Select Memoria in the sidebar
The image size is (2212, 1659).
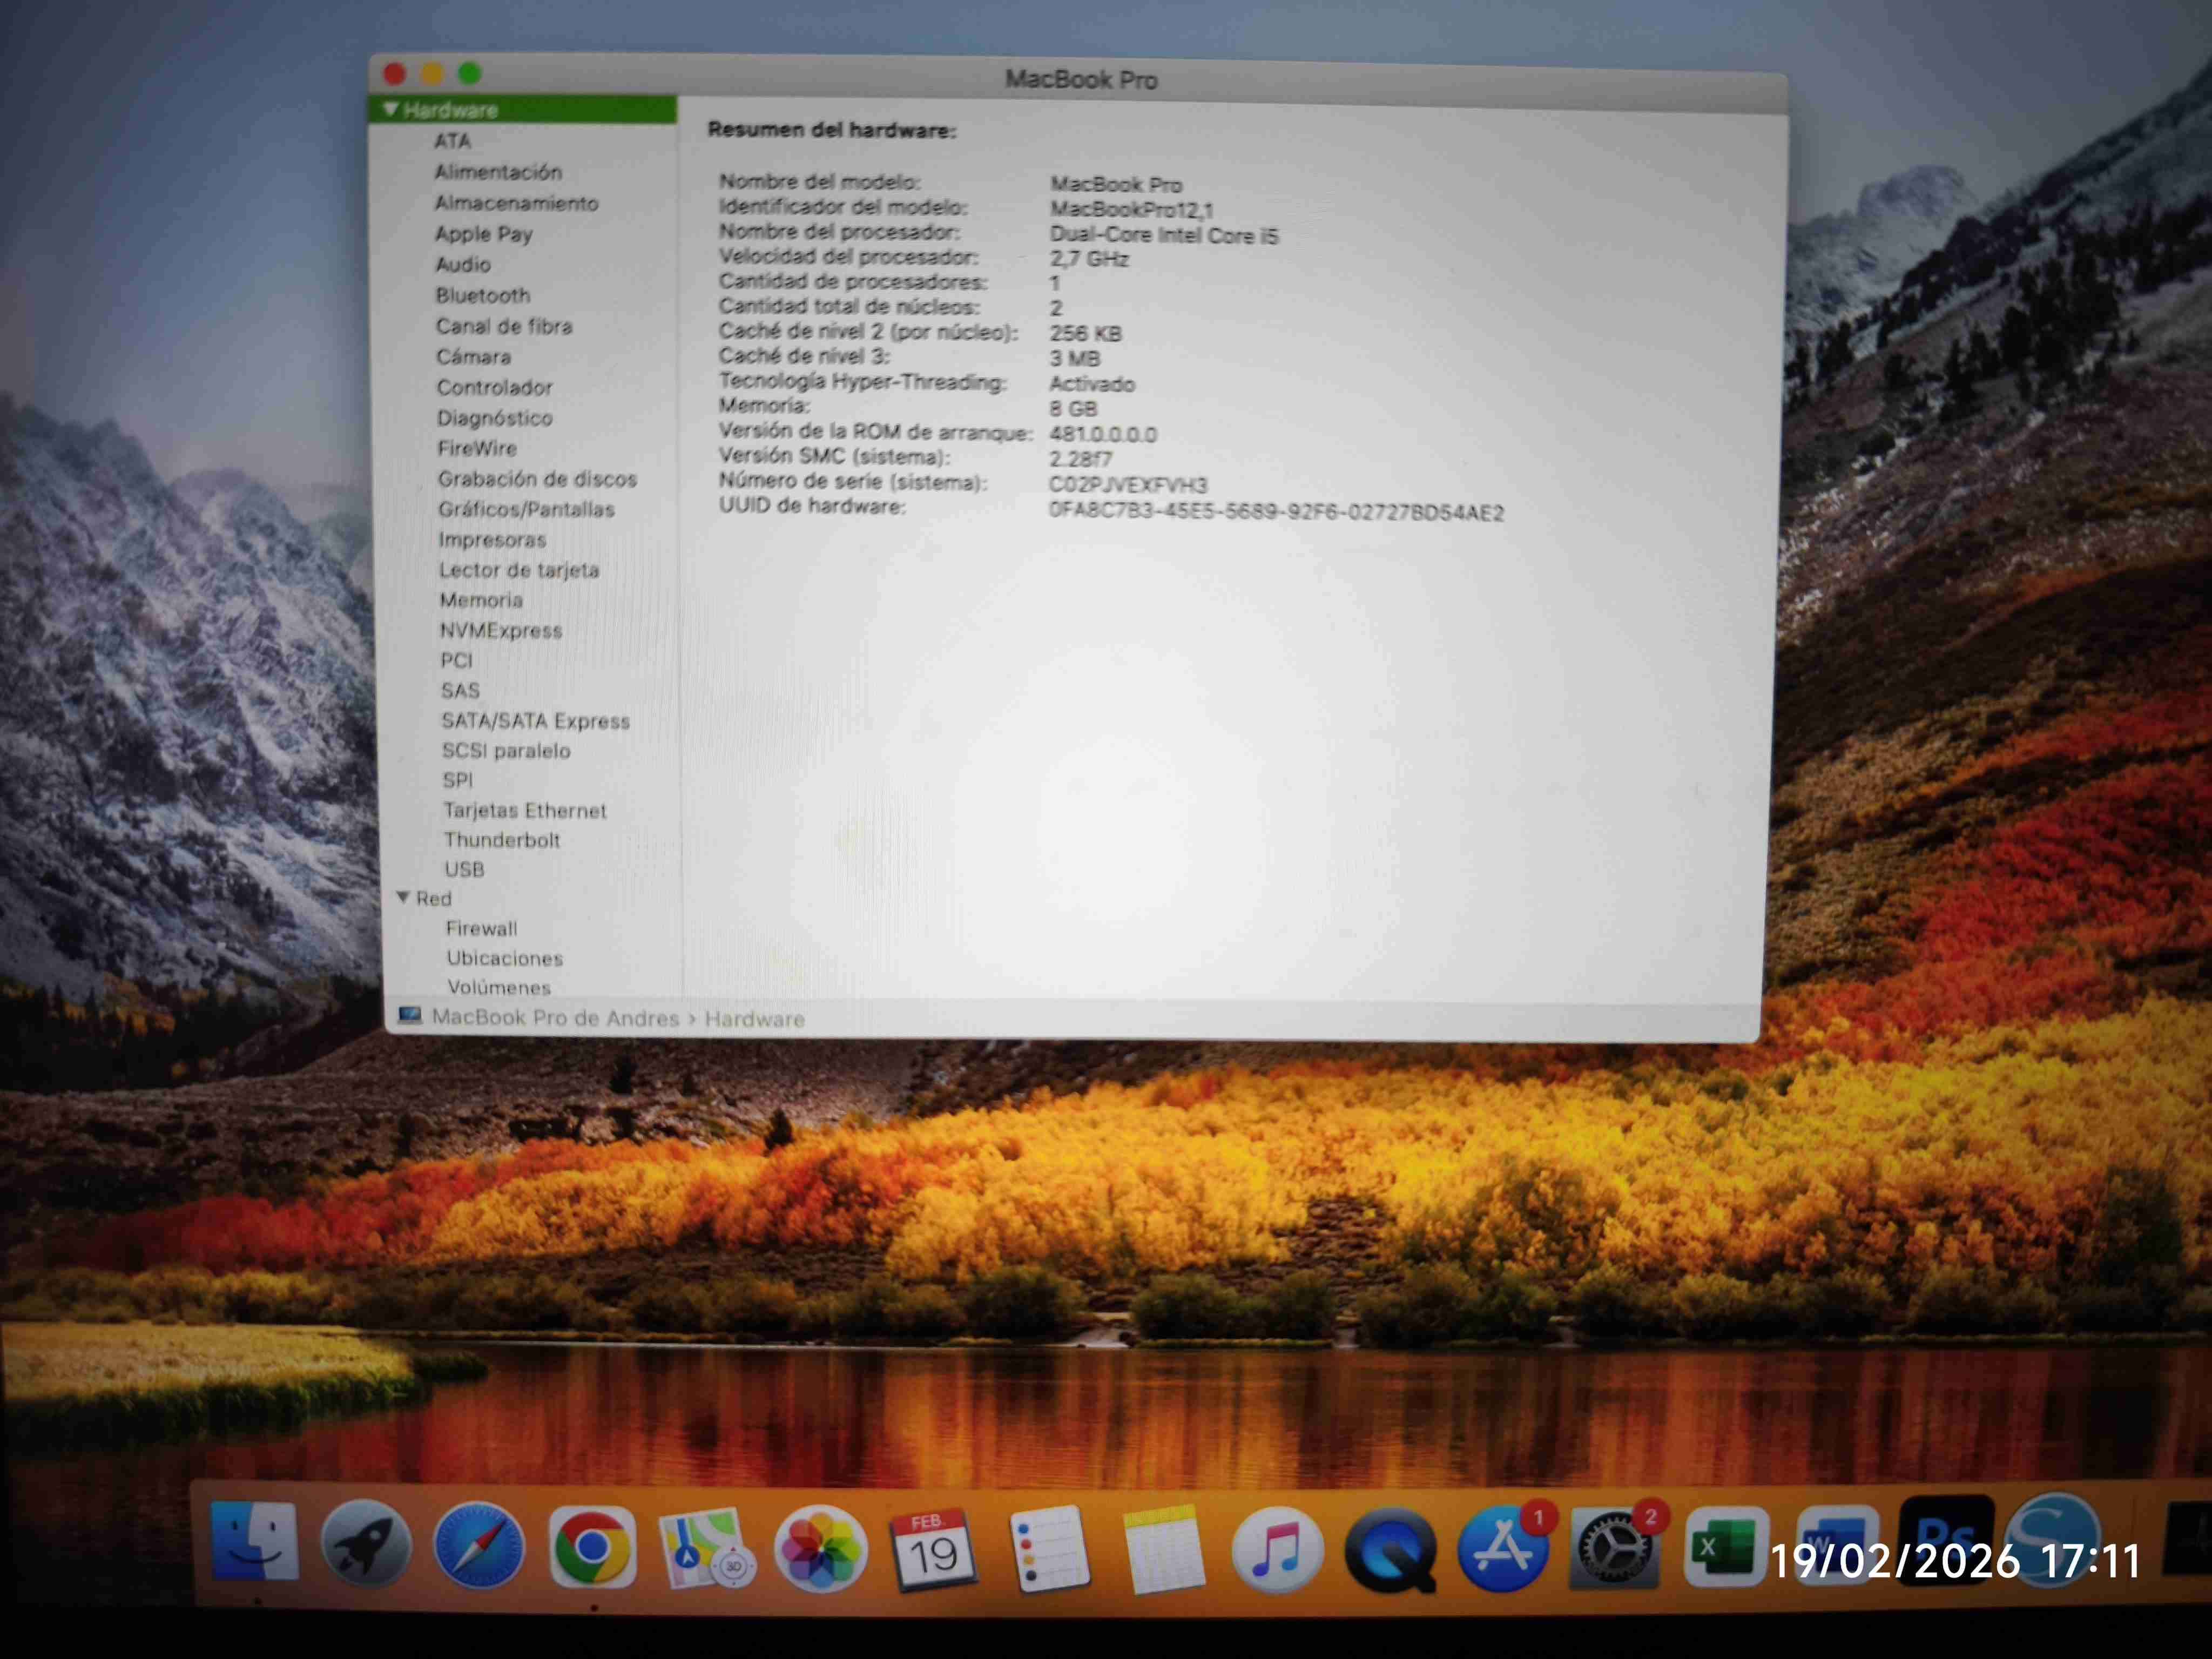[481, 600]
